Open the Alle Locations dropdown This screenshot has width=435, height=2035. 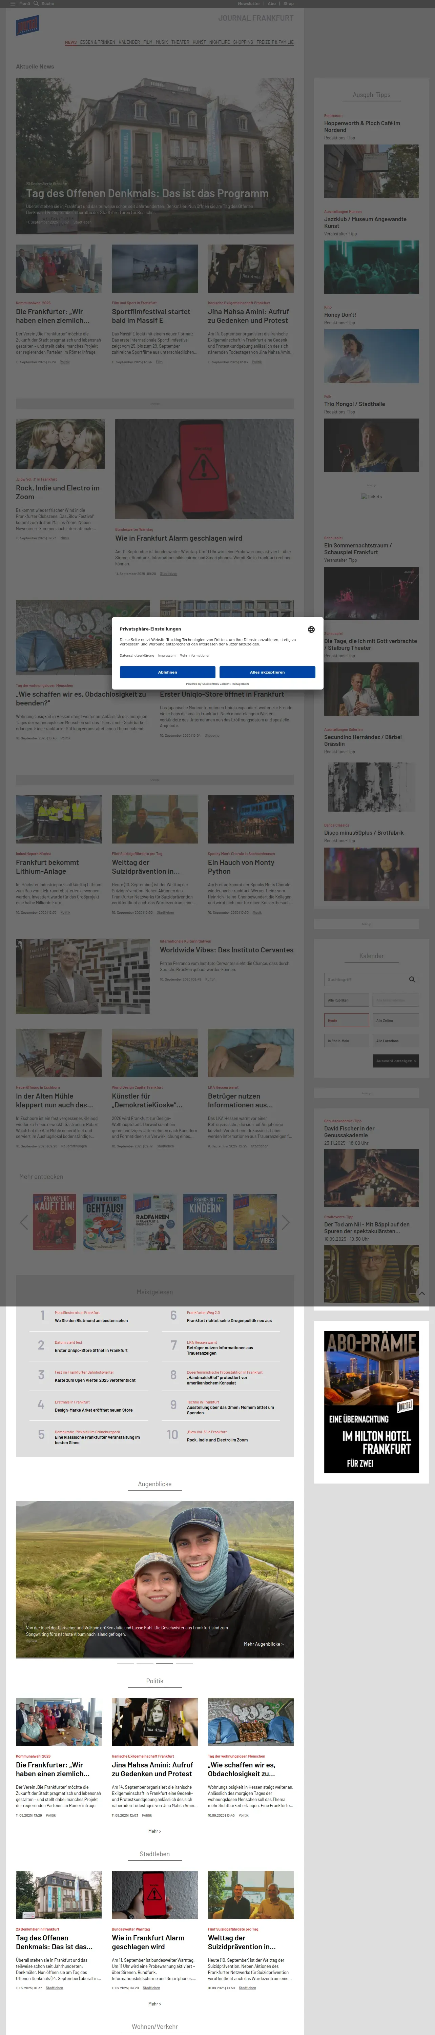click(x=395, y=1041)
